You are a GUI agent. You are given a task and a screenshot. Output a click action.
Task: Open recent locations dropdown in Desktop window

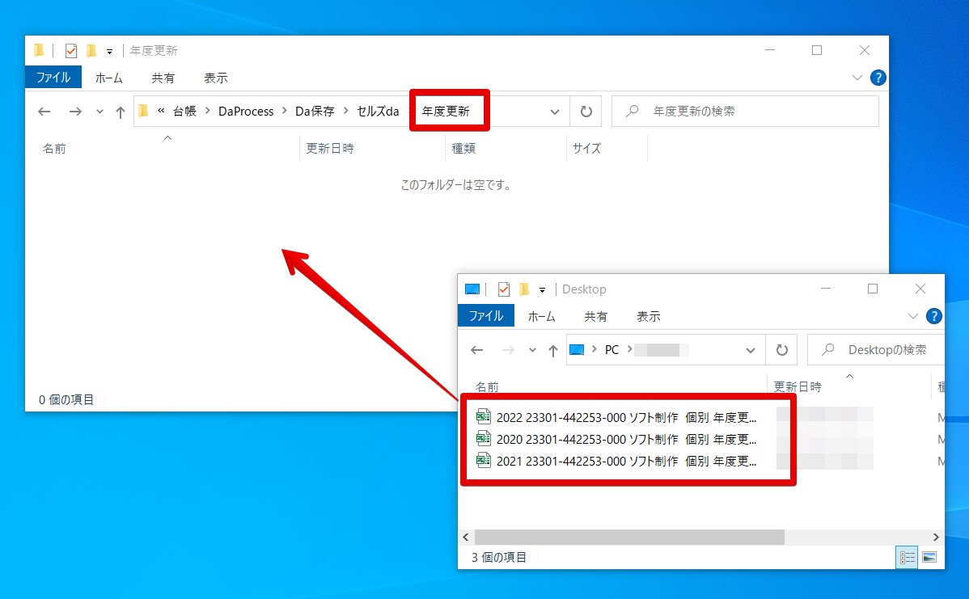pyautogui.click(x=532, y=351)
